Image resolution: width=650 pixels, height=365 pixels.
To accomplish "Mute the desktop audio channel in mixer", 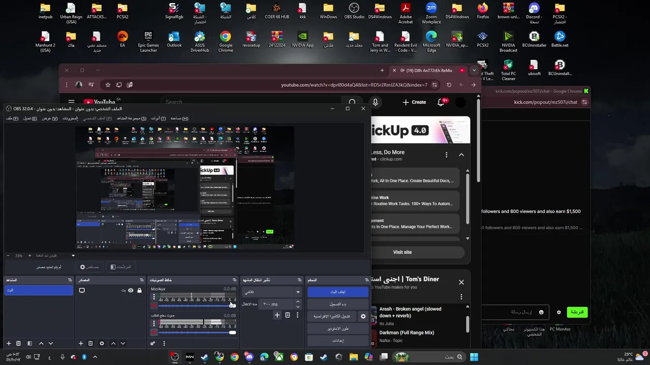I will pos(154,332).
